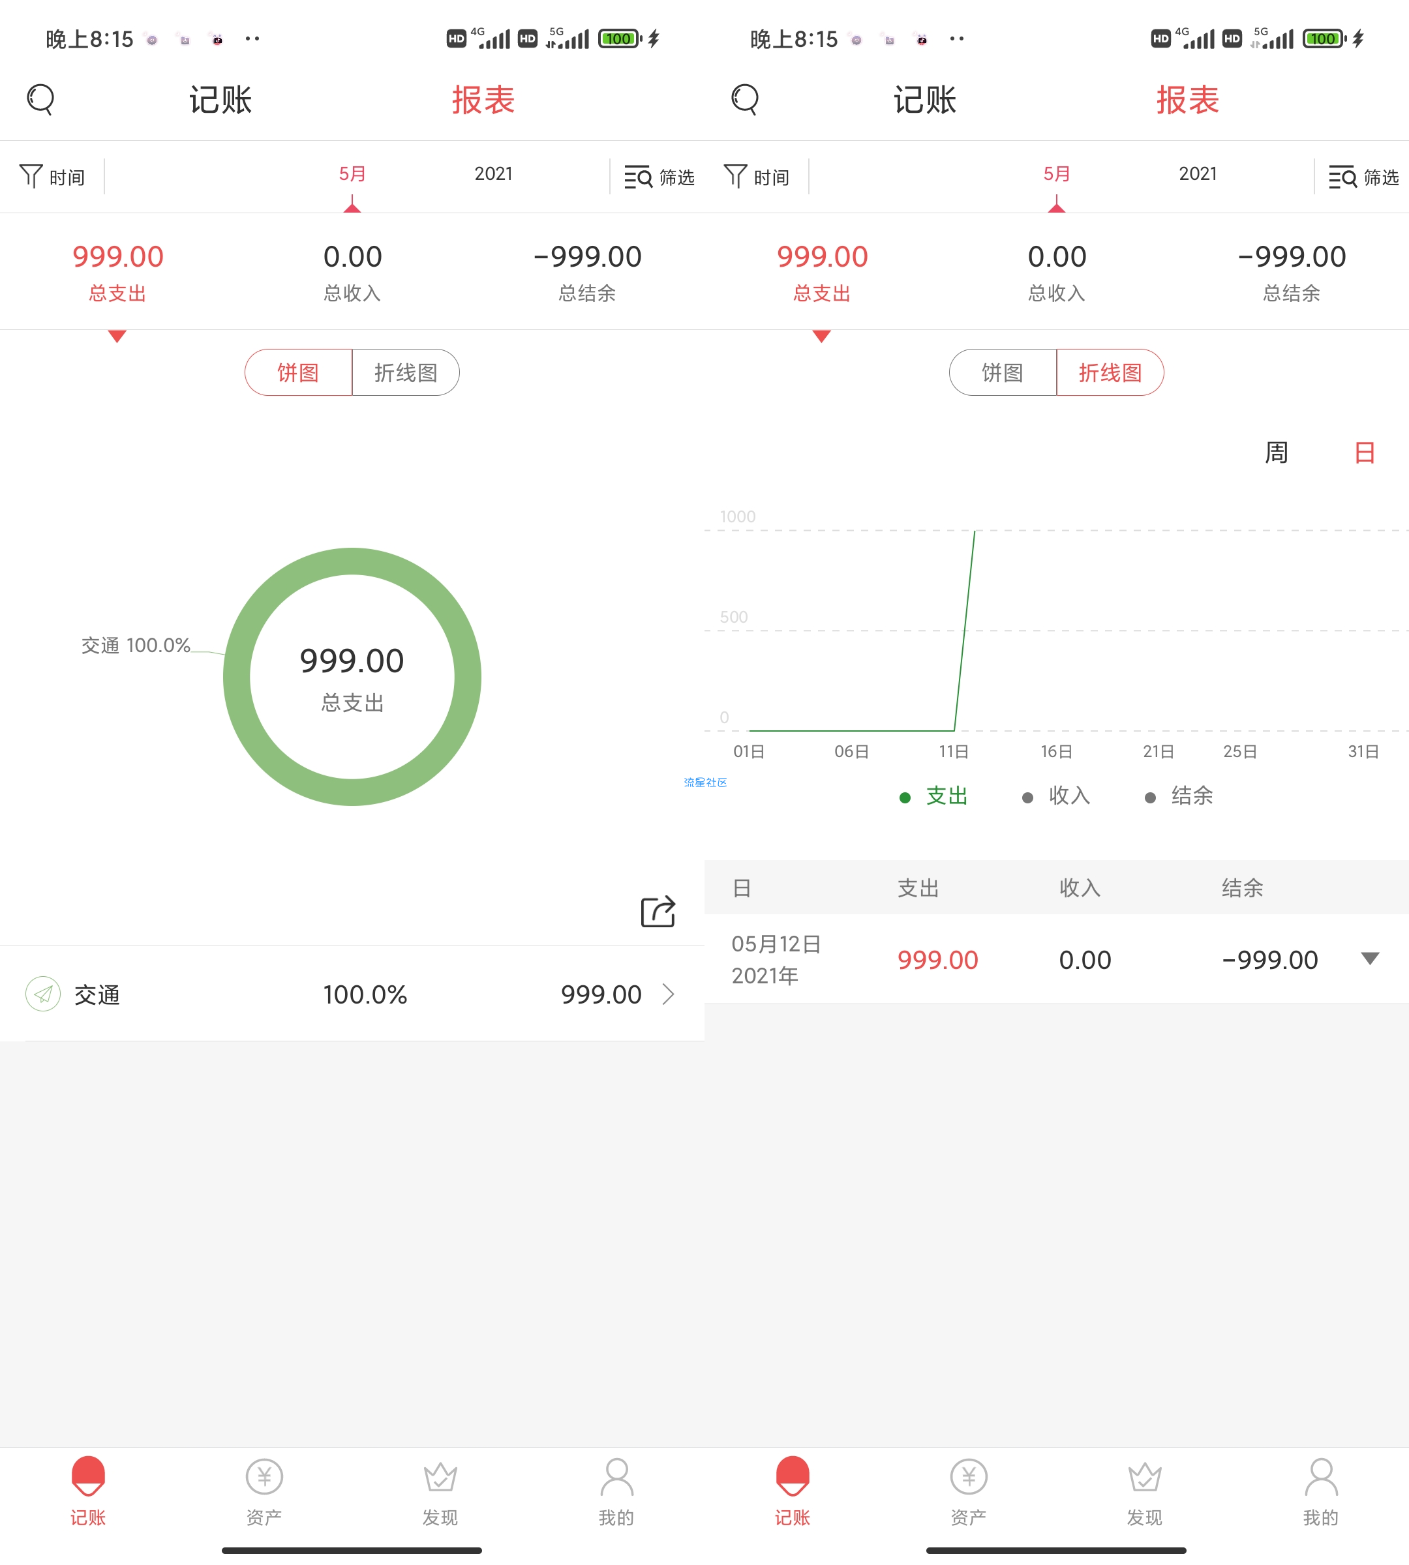1409x1565 pixels.
Task: Select 总收入 summary on left screen
Action: point(352,272)
